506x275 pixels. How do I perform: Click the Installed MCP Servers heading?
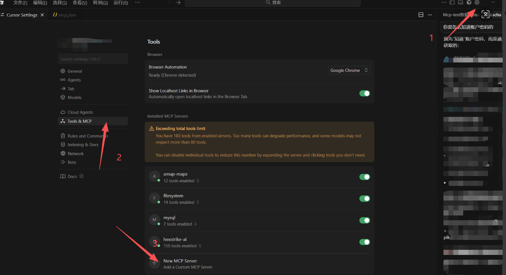[168, 116]
